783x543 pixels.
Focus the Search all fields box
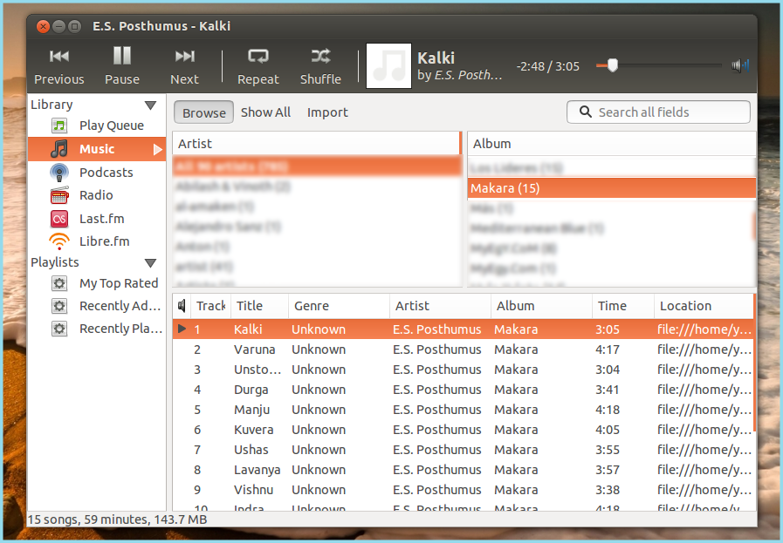[x=658, y=112]
